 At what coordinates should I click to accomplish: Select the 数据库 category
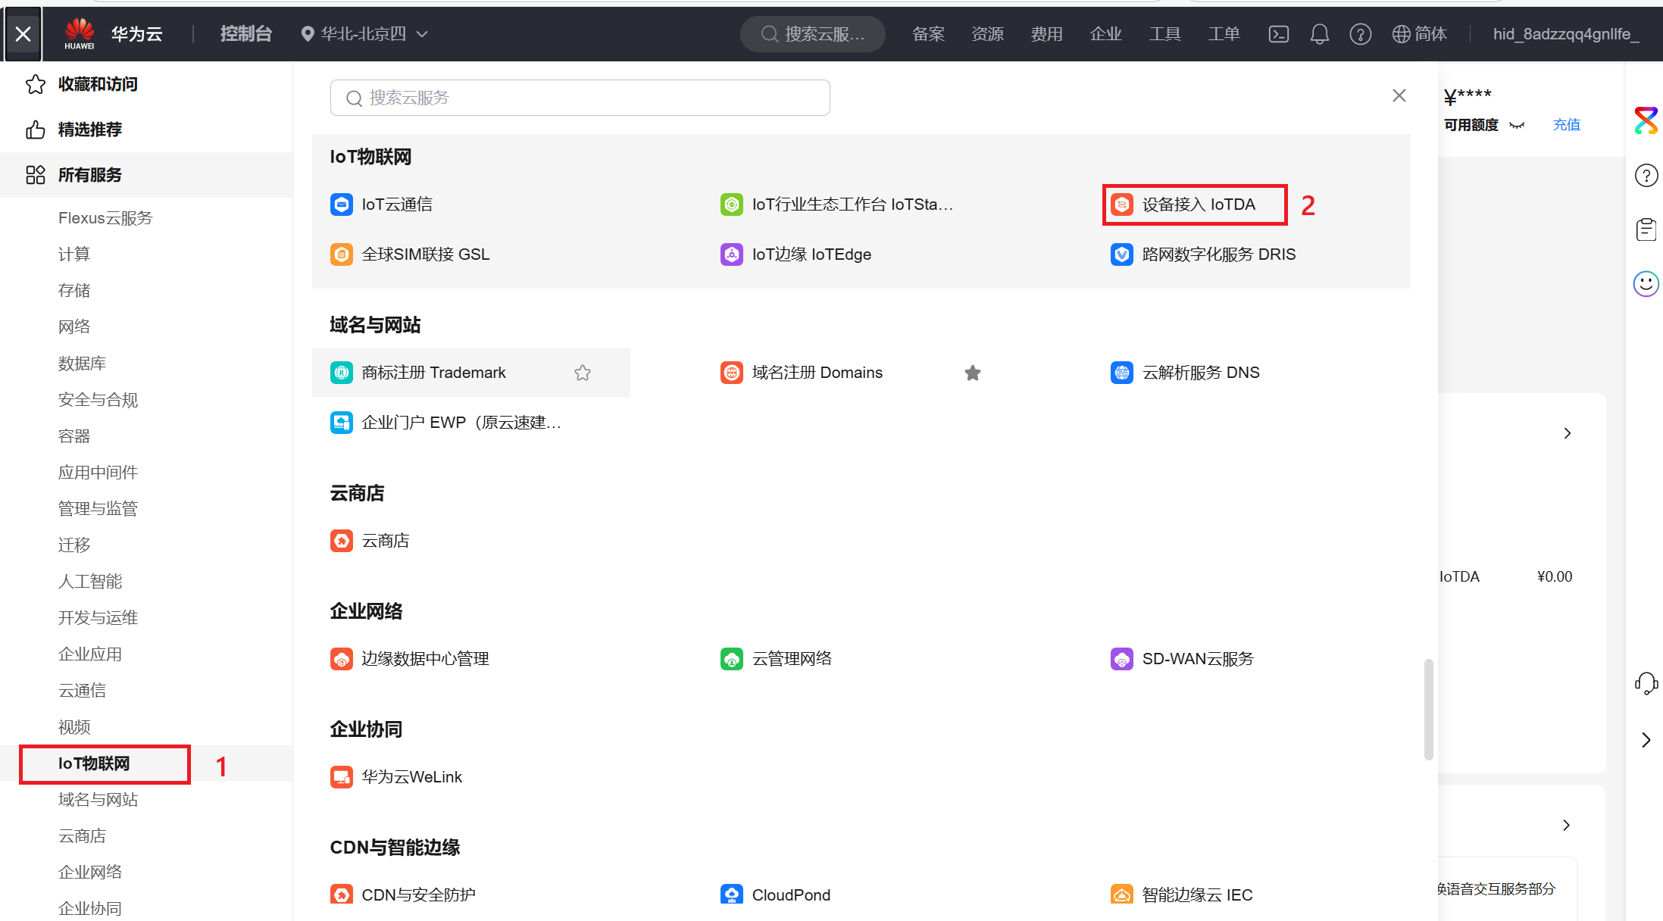(x=82, y=364)
